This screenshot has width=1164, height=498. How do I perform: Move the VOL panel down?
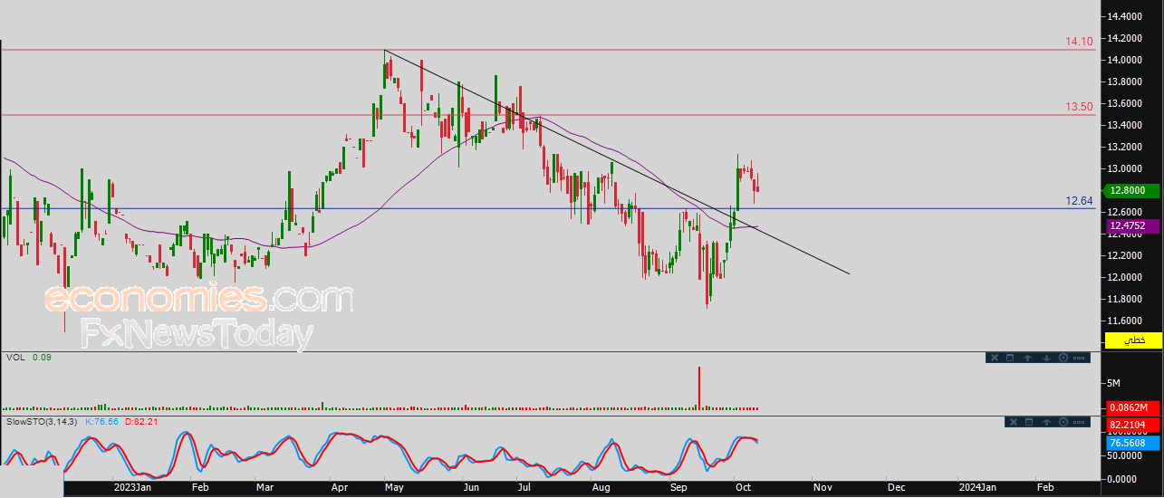1046,358
